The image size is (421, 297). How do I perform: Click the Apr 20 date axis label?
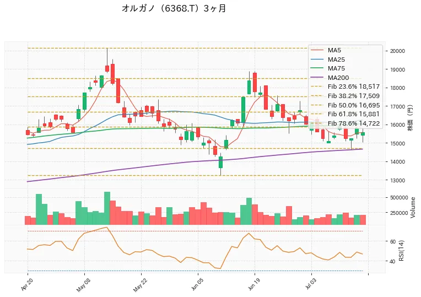27,284
